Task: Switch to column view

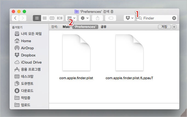Action: (52, 18)
